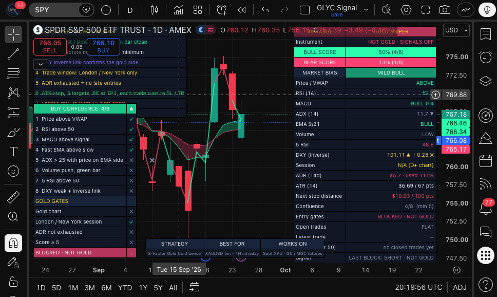Open the D interval selector
Viewport: 497px width, 297px height.
[x=130, y=10]
